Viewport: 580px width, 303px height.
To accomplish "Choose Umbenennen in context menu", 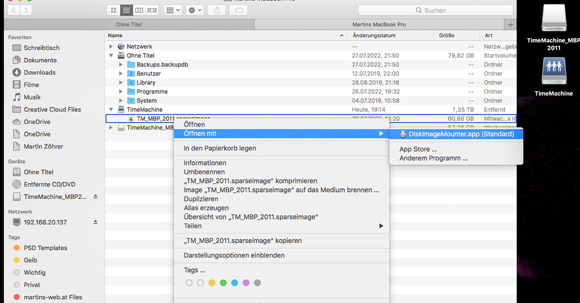I will (x=282, y=172).
